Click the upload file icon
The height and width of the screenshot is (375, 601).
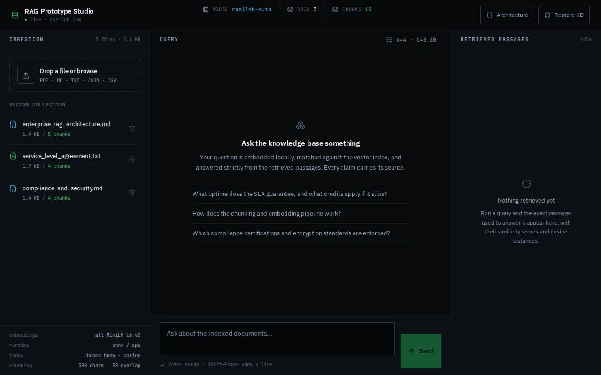point(26,75)
